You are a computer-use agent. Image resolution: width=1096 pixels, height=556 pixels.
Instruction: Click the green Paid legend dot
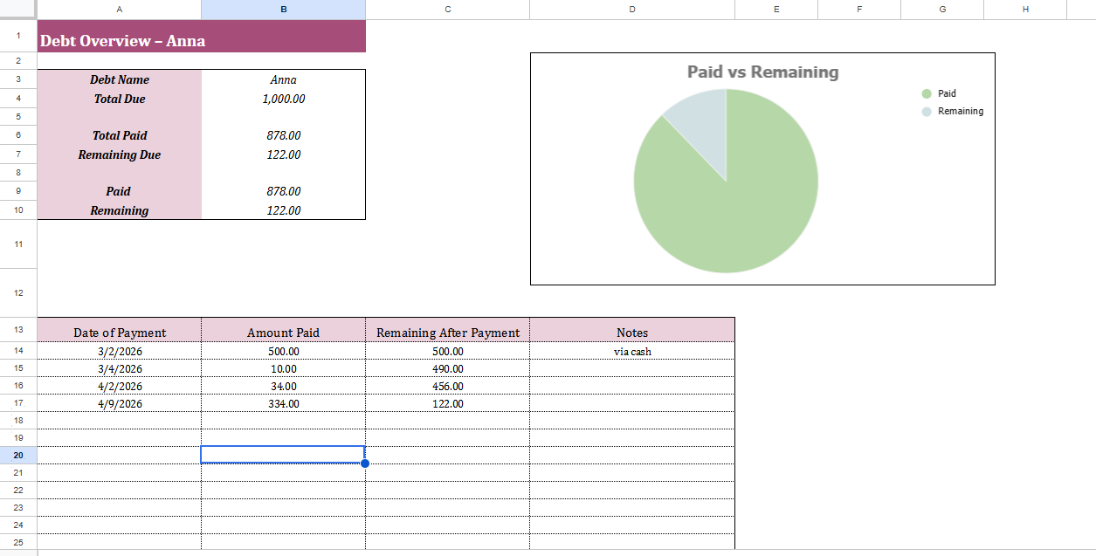click(927, 93)
